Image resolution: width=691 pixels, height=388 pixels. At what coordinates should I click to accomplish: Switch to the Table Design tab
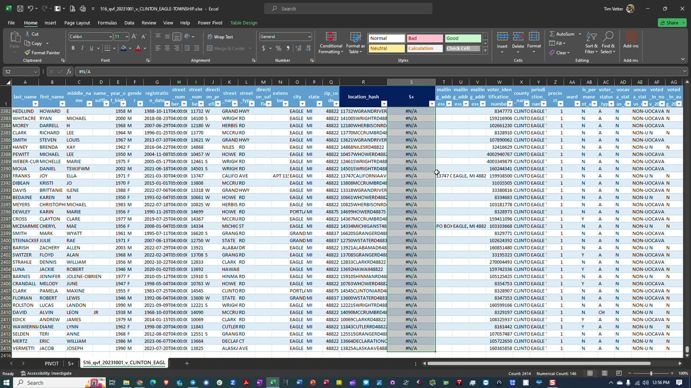tap(243, 23)
